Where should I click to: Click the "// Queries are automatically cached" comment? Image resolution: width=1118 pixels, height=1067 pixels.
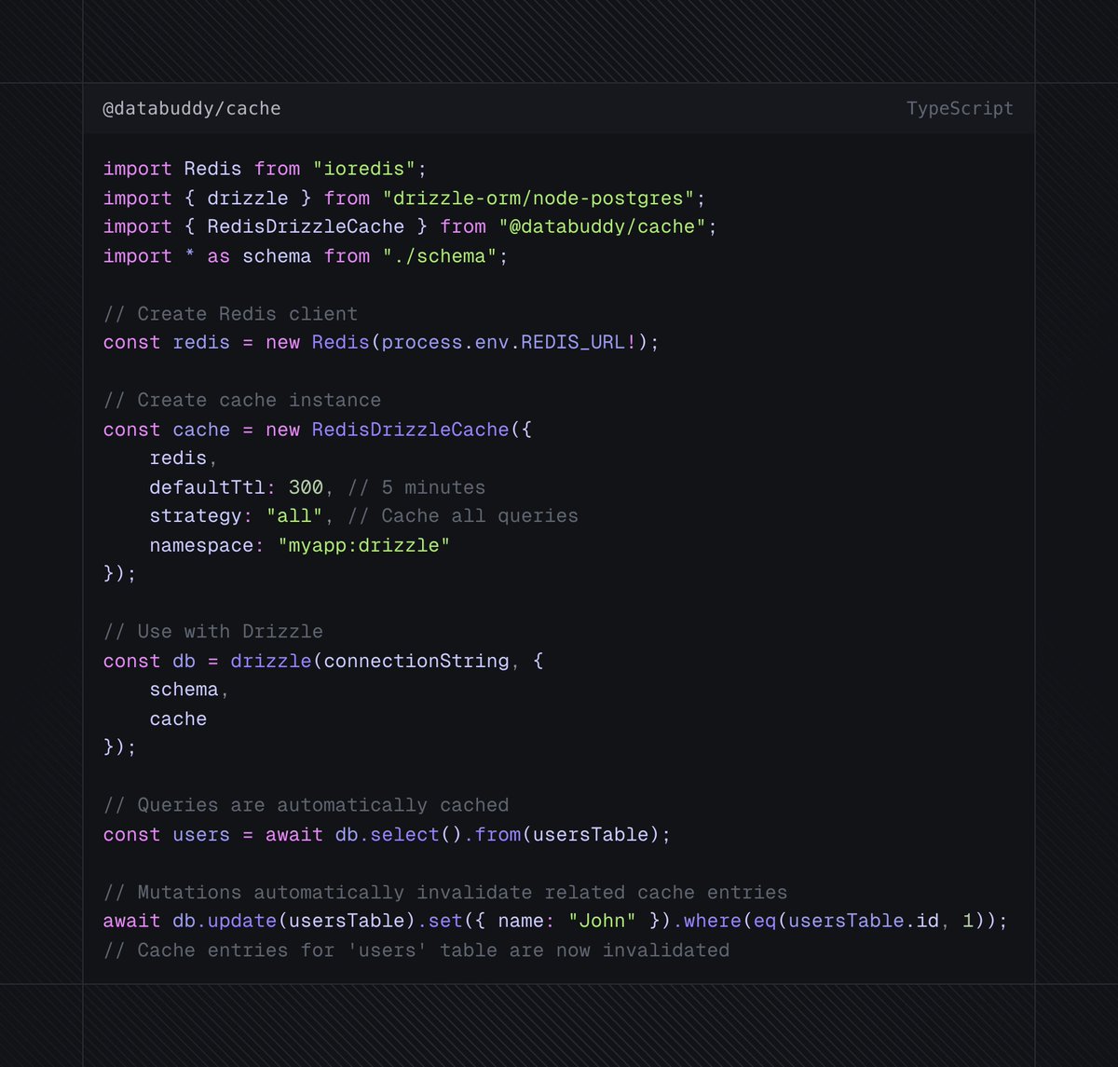[306, 804]
